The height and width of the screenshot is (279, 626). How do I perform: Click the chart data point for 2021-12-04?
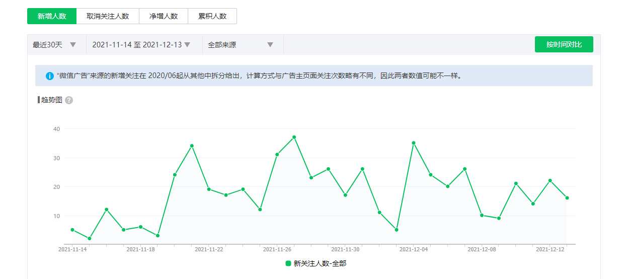coord(414,143)
